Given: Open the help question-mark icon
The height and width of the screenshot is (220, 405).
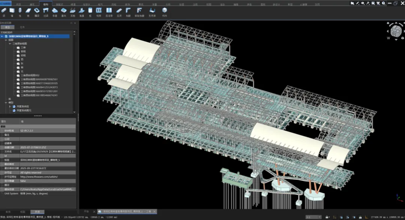Looking at the screenshot, I should click(x=384, y=3).
